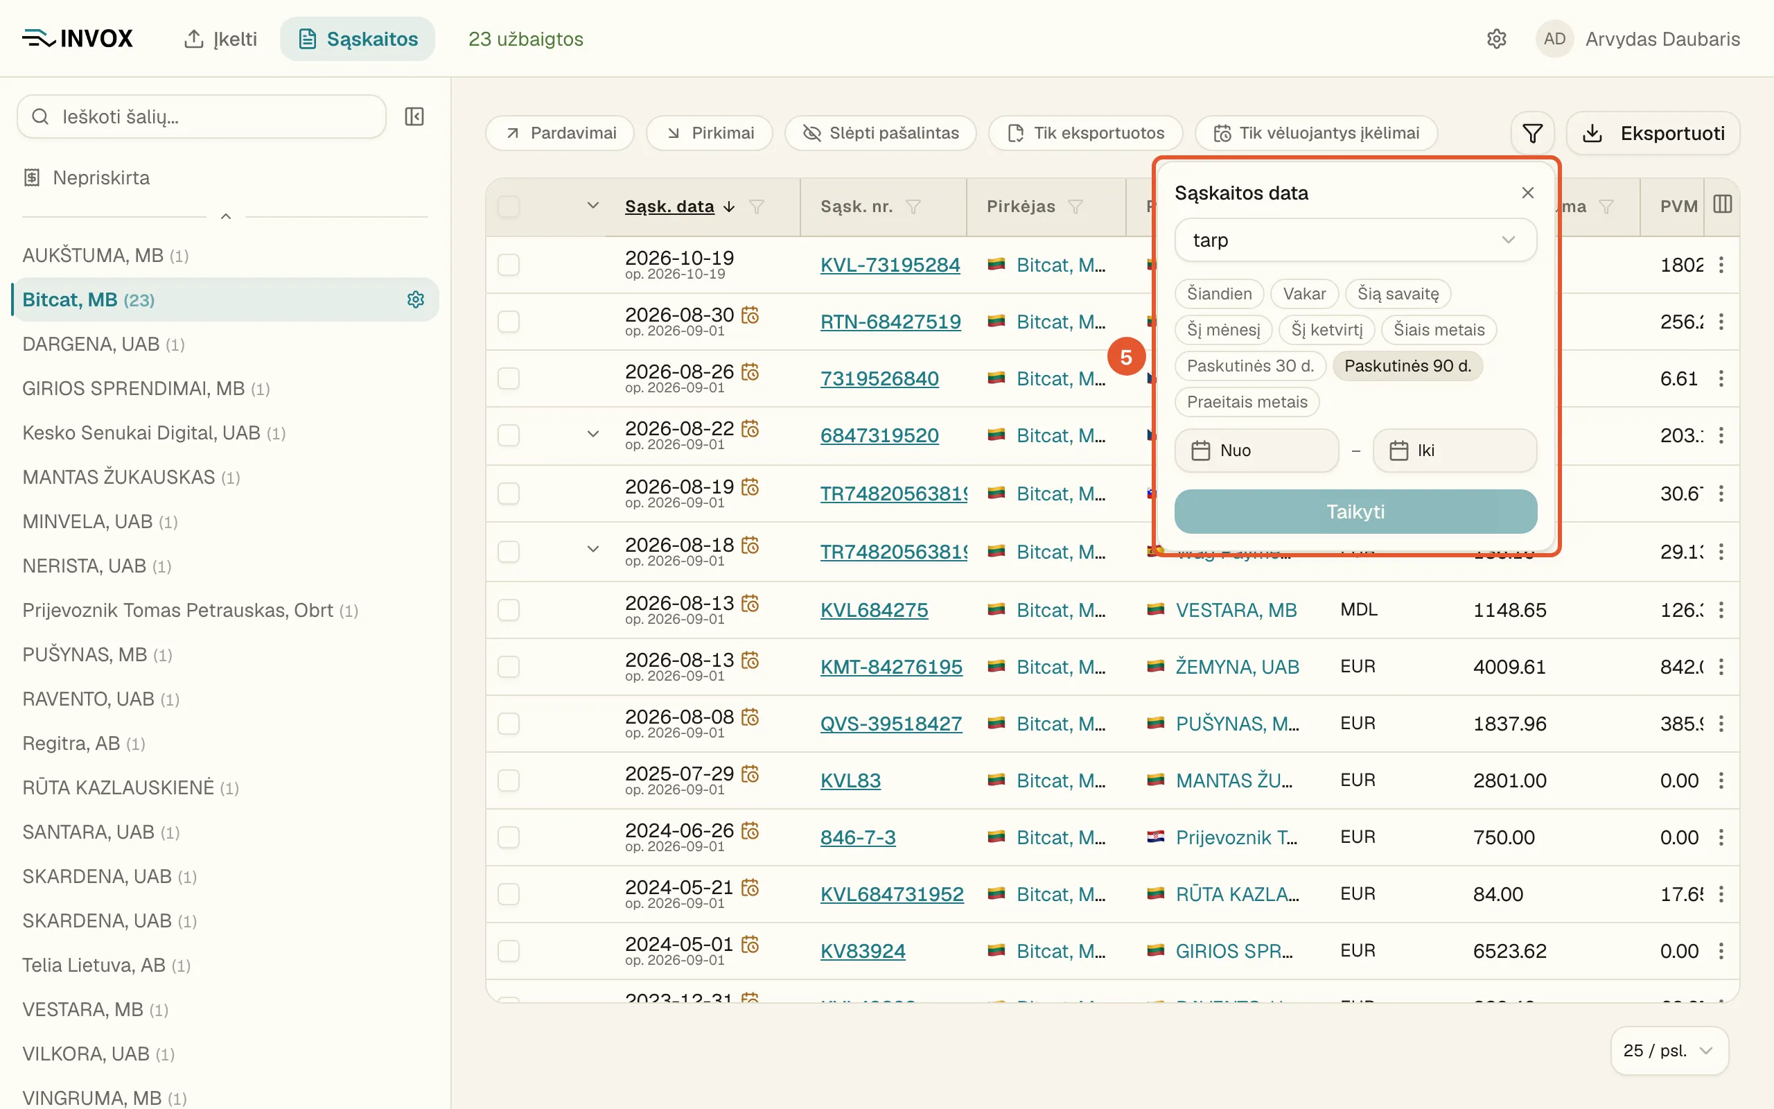Select Regitra, AB in sidebar
The height and width of the screenshot is (1109, 1774).
(84, 744)
